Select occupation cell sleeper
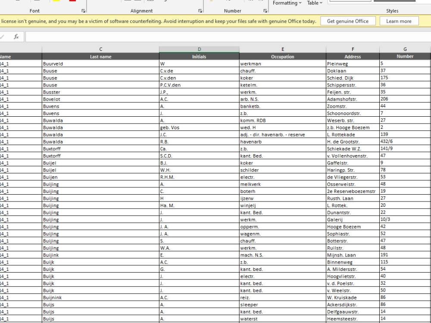 tap(283, 304)
